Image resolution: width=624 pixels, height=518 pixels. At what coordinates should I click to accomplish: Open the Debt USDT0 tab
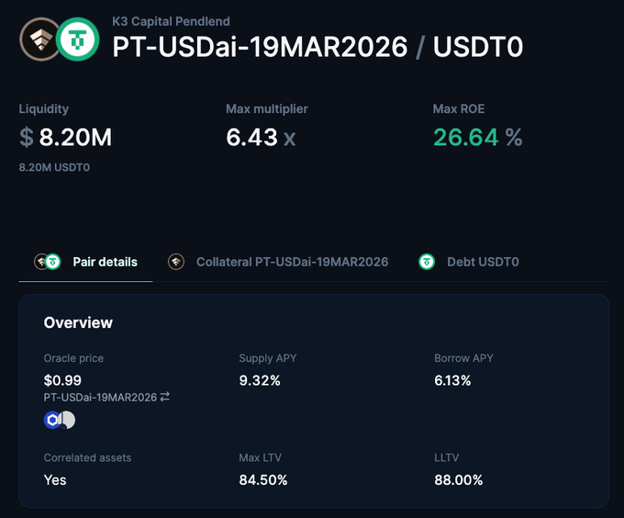tap(483, 263)
